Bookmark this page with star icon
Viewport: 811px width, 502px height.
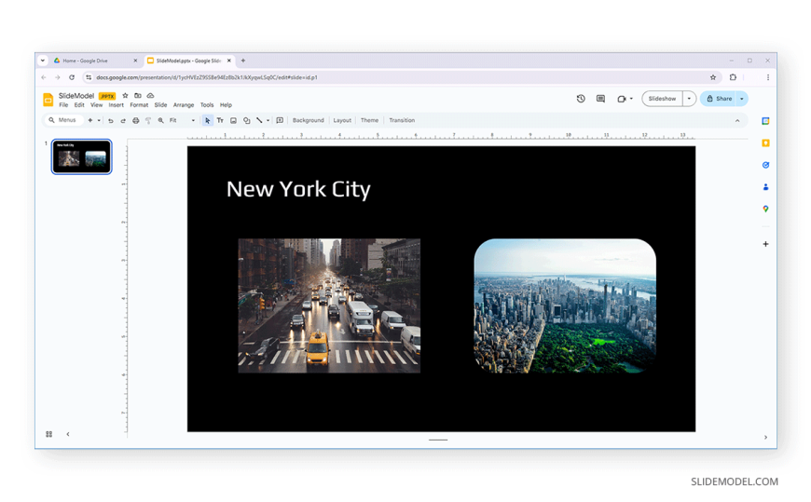click(x=713, y=77)
